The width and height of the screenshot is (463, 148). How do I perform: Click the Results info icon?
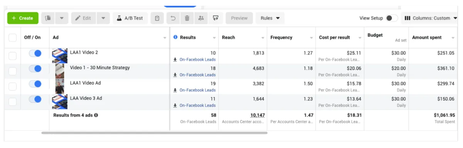(x=176, y=37)
